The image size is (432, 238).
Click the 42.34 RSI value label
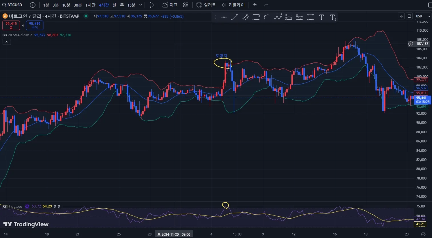coord(420,219)
